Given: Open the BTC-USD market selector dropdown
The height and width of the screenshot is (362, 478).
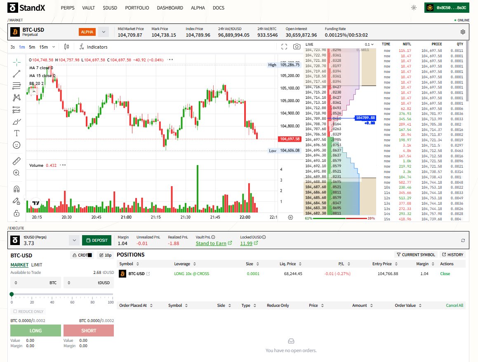Looking at the screenshot, I should point(104,32).
